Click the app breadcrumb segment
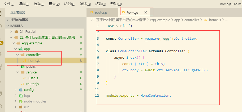The height and width of the screenshot is (112, 242). (x=177, y=20)
